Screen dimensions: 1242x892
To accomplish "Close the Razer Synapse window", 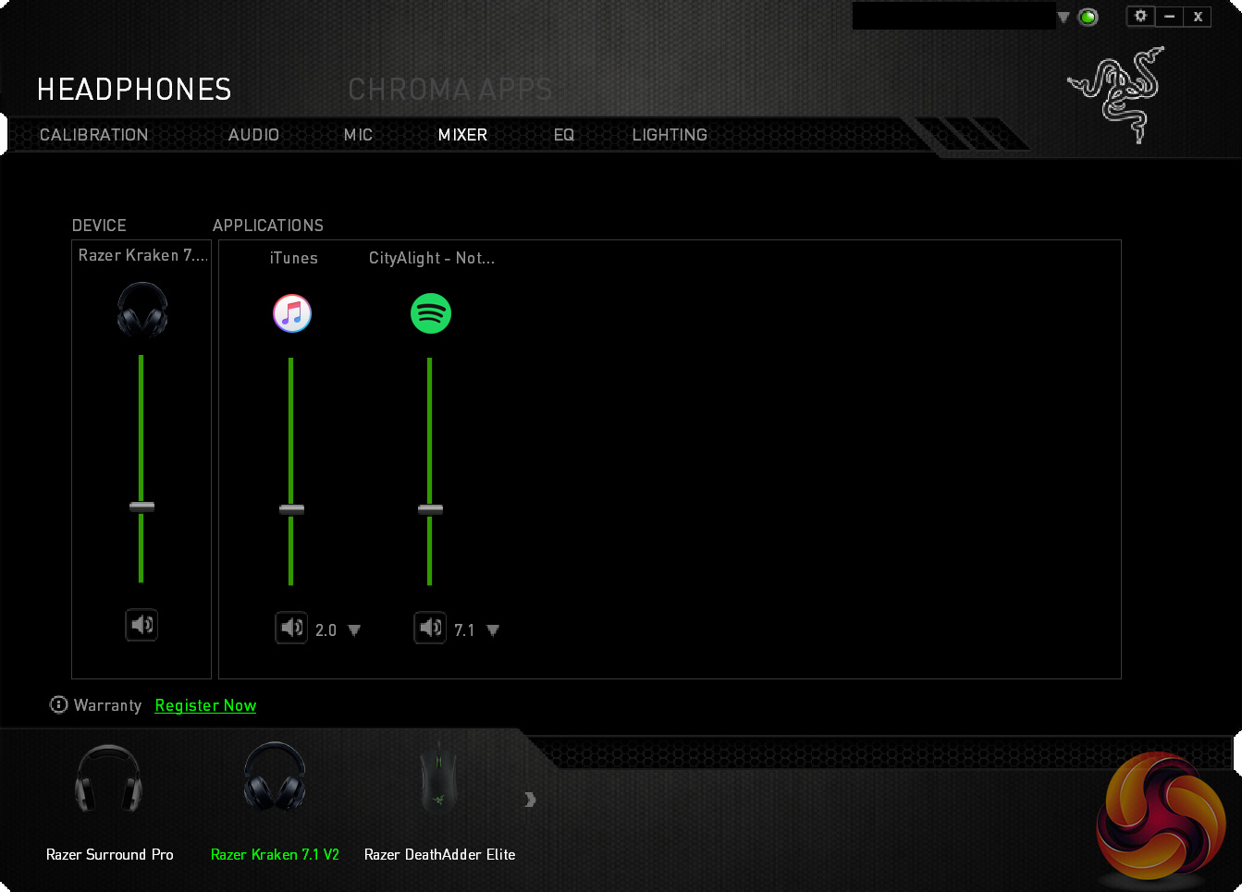I will point(1198,16).
